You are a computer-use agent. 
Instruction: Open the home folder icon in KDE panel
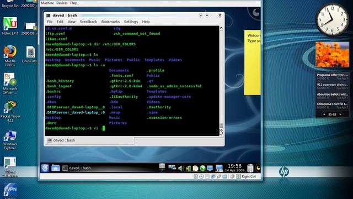tap(55, 168)
